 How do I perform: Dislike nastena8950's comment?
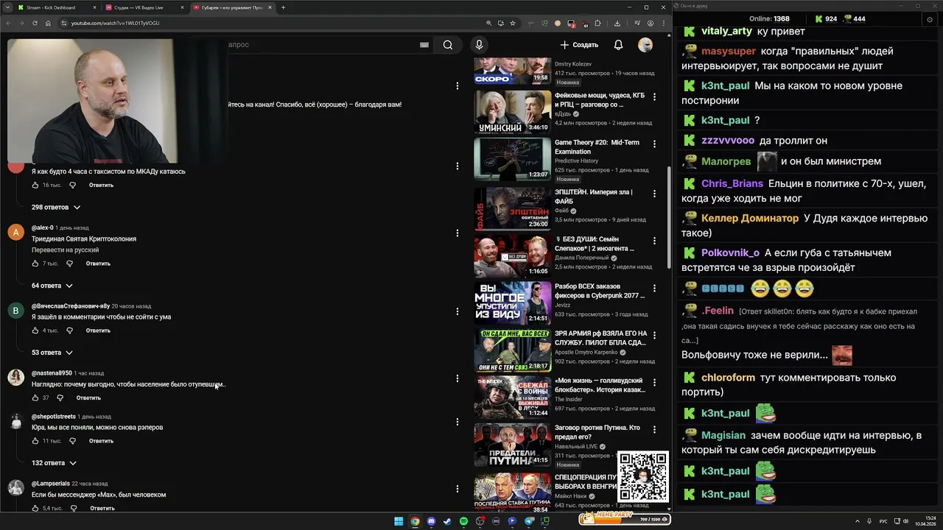60,397
